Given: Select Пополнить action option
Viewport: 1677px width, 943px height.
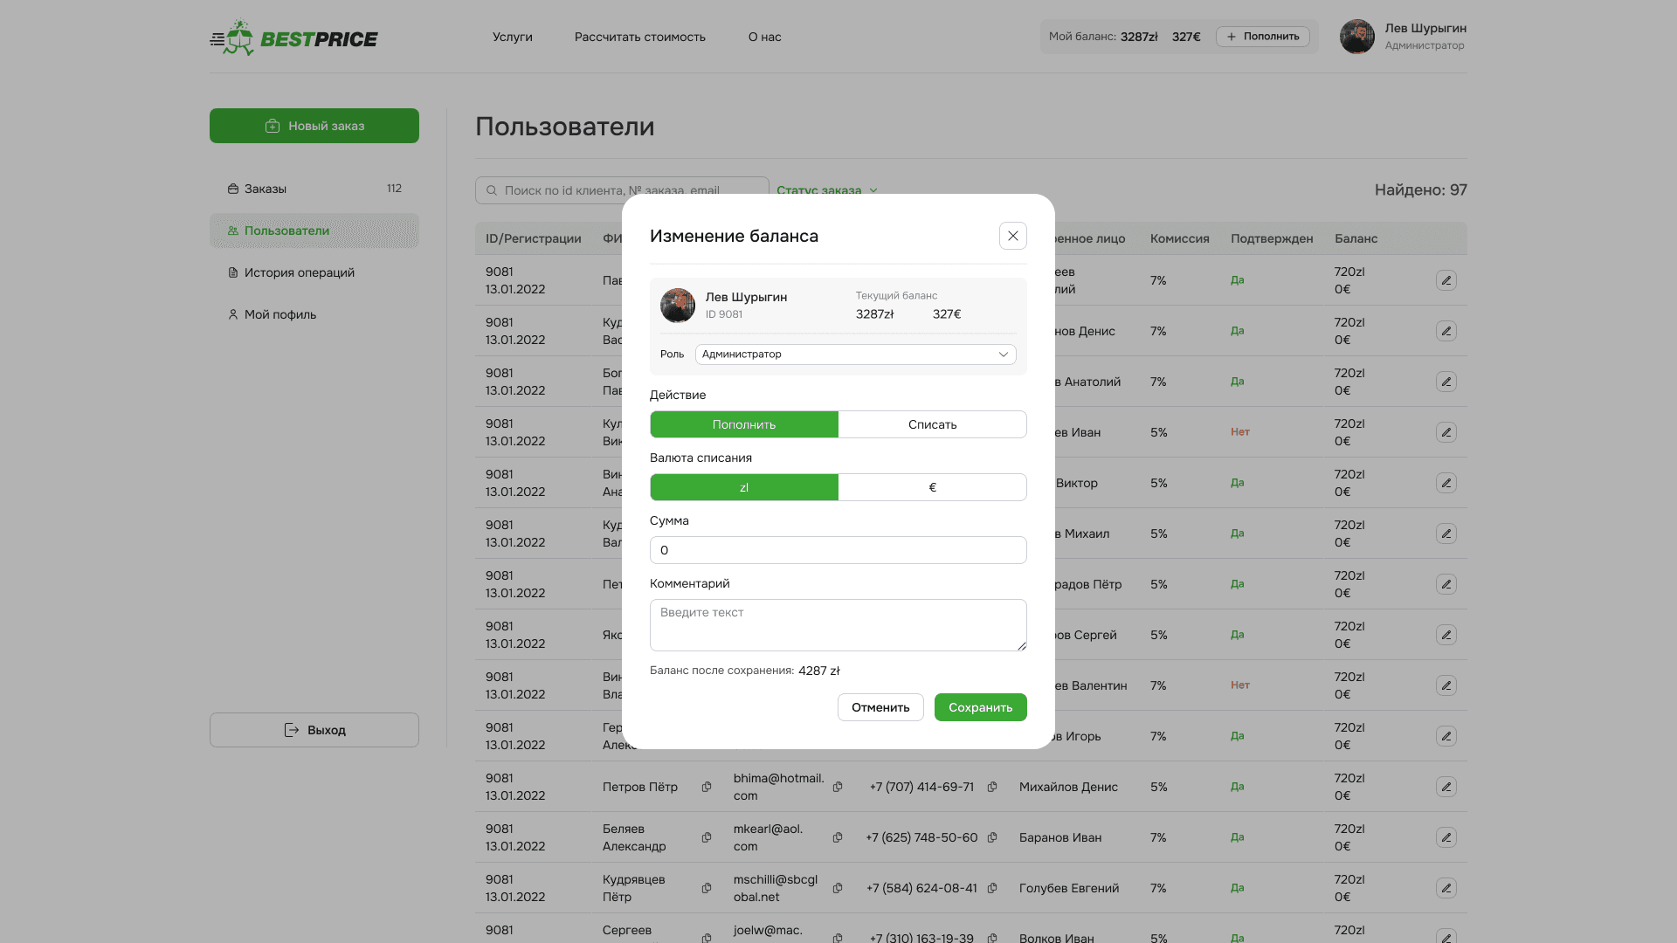Looking at the screenshot, I should point(744,424).
